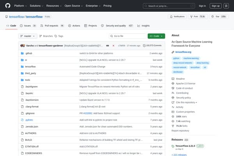Open the ci folder icon
The image size is (234, 156).
(x=22, y=60)
